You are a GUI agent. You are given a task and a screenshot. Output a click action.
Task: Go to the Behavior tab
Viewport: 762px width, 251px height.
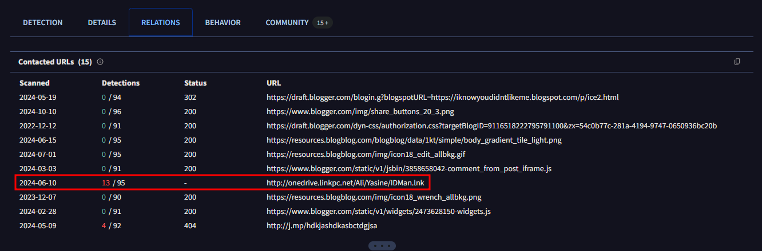tap(223, 23)
